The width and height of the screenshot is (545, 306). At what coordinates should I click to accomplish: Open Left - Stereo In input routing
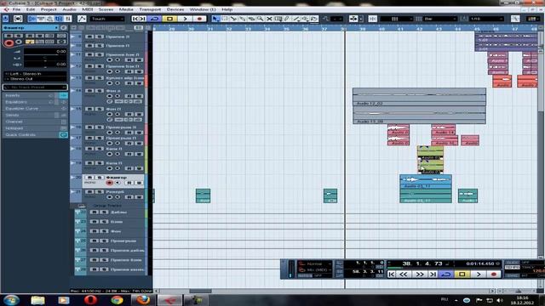(x=35, y=74)
